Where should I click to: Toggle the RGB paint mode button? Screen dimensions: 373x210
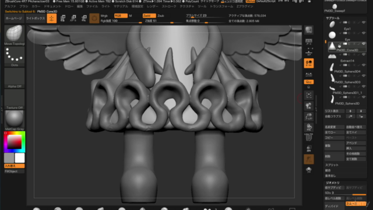(121, 16)
